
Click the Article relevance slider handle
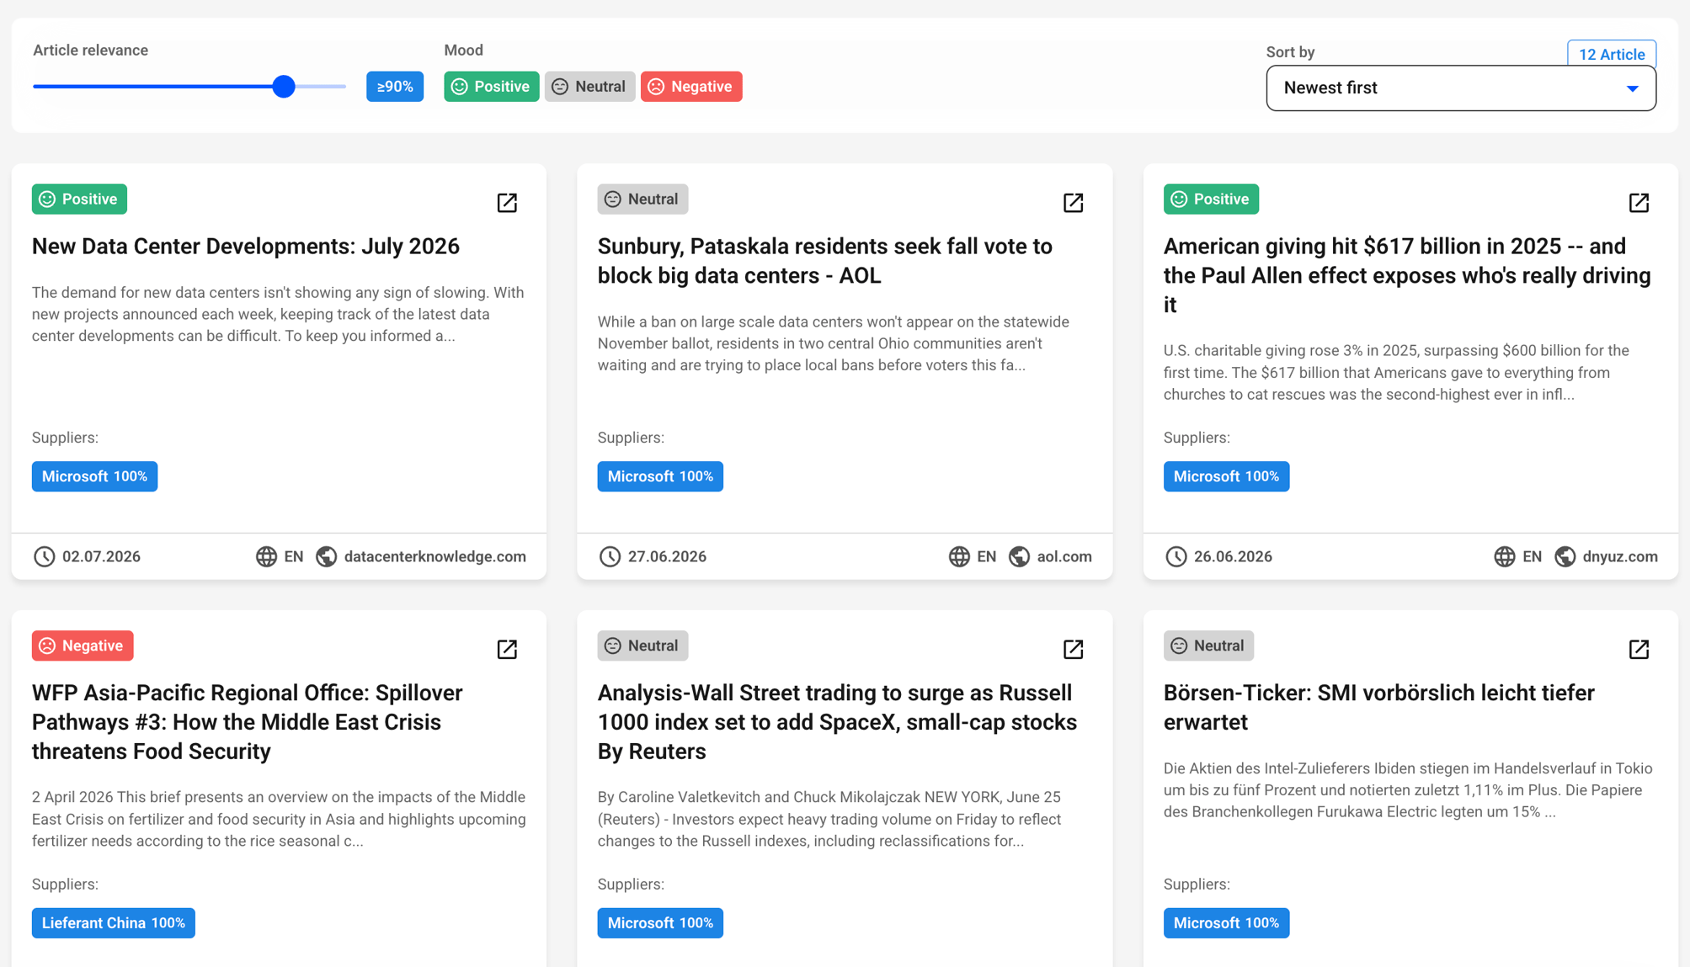(284, 86)
